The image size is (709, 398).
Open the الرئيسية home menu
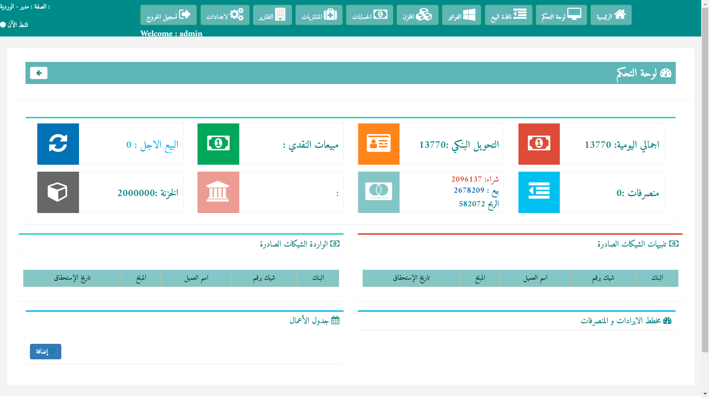click(x=611, y=15)
